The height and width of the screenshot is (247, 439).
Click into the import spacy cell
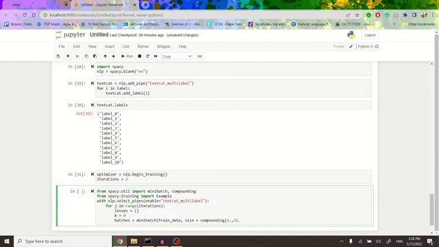(x=233, y=69)
